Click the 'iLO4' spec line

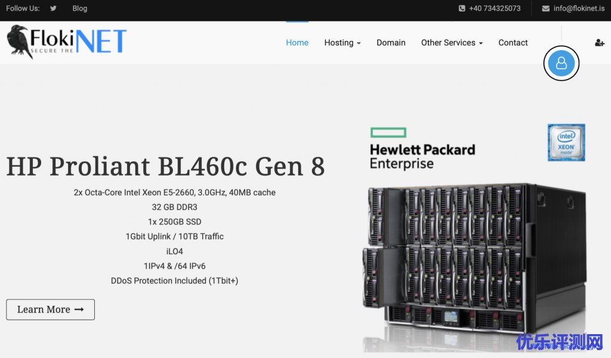point(175,251)
